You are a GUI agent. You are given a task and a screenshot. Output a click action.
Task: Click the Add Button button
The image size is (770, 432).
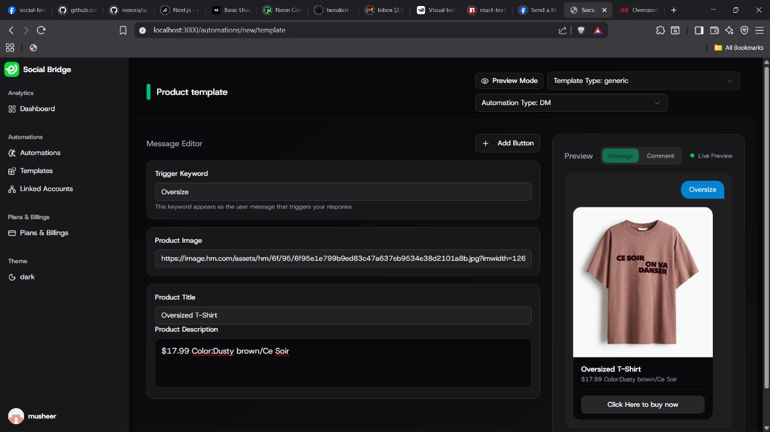point(508,143)
